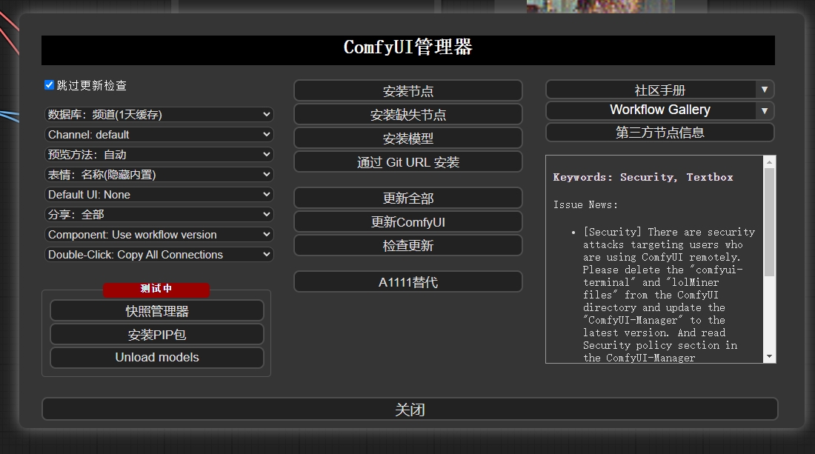Open the Channel: default dropdown
The width and height of the screenshot is (815, 454).
pyautogui.click(x=159, y=134)
